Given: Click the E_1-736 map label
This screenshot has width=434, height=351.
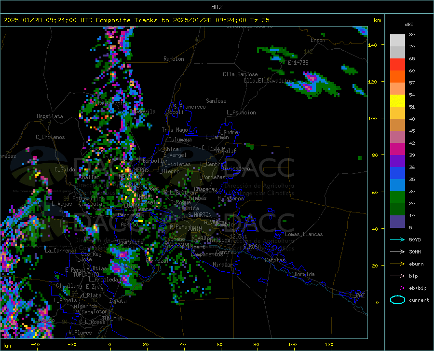Looking at the screenshot, I should tap(298, 63).
